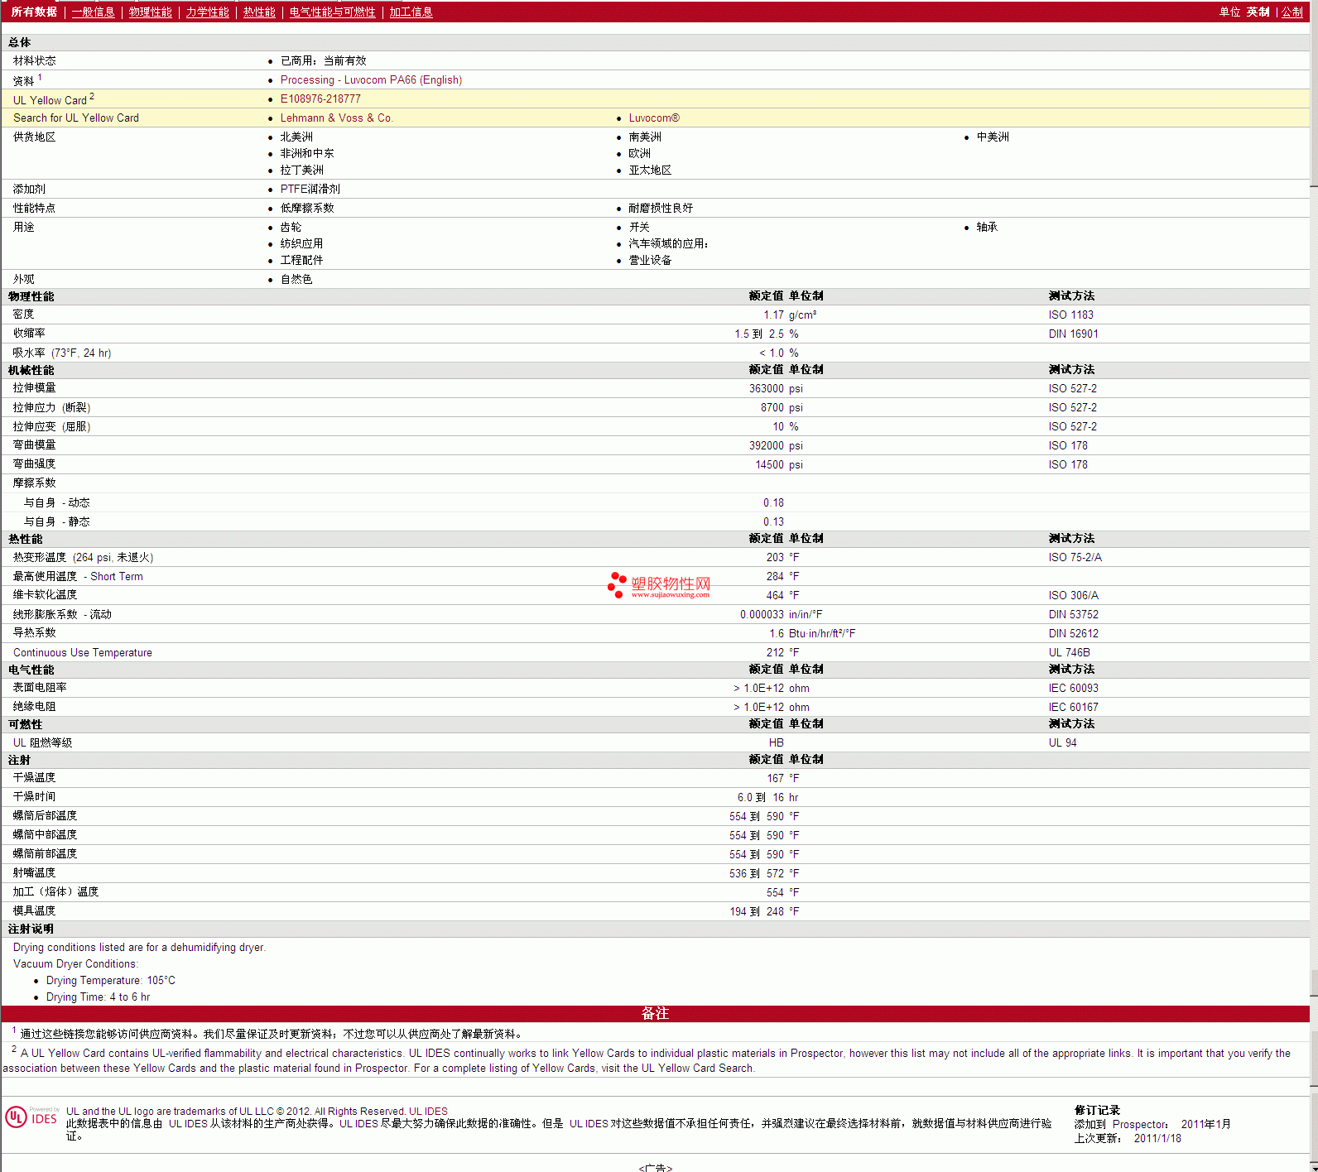Click the 热变形温度 row label
This screenshot has height=1172, width=1318.
pos(83,557)
